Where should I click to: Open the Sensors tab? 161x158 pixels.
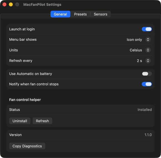pos(100,14)
